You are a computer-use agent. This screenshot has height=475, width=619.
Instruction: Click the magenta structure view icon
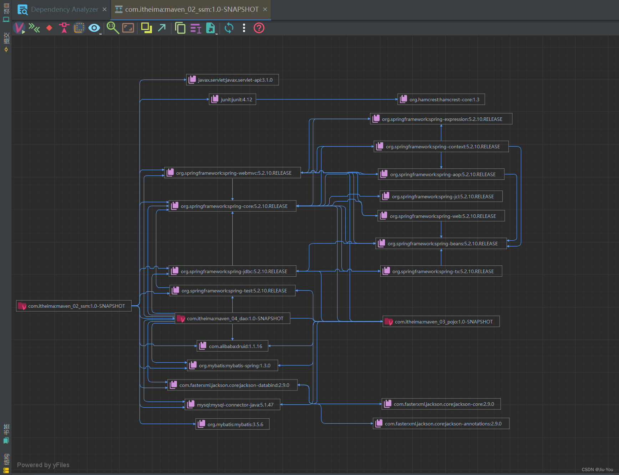196,28
